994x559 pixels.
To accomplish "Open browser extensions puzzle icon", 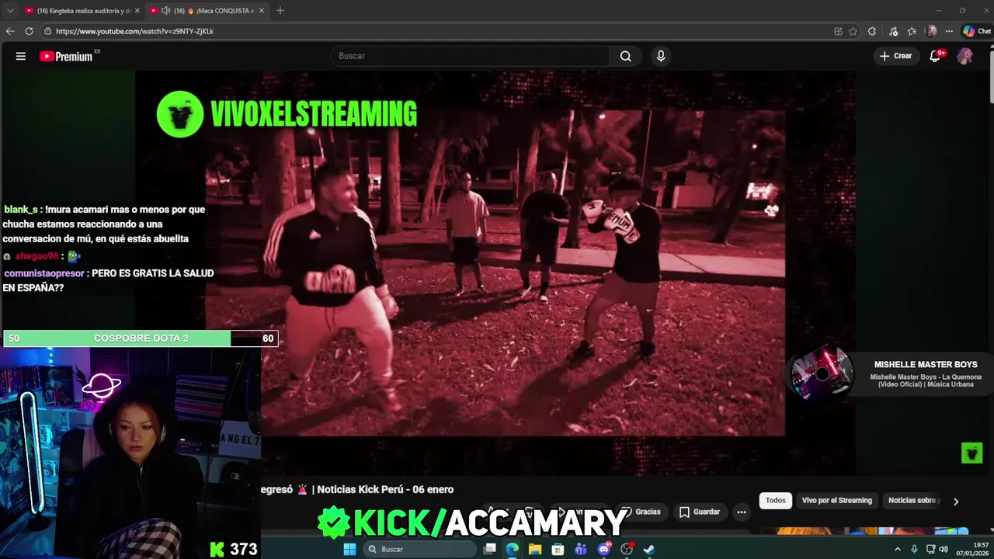I will (x=872, y=31).
